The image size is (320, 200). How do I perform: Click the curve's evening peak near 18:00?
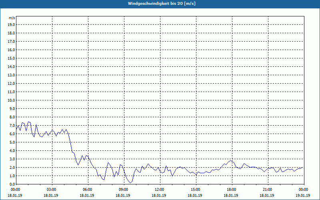point(230,161)
